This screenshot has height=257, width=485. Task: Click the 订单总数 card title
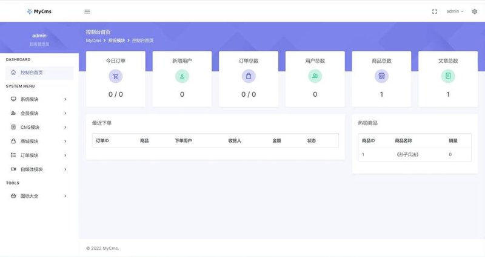pyautogui.click(x=249, y=61)
